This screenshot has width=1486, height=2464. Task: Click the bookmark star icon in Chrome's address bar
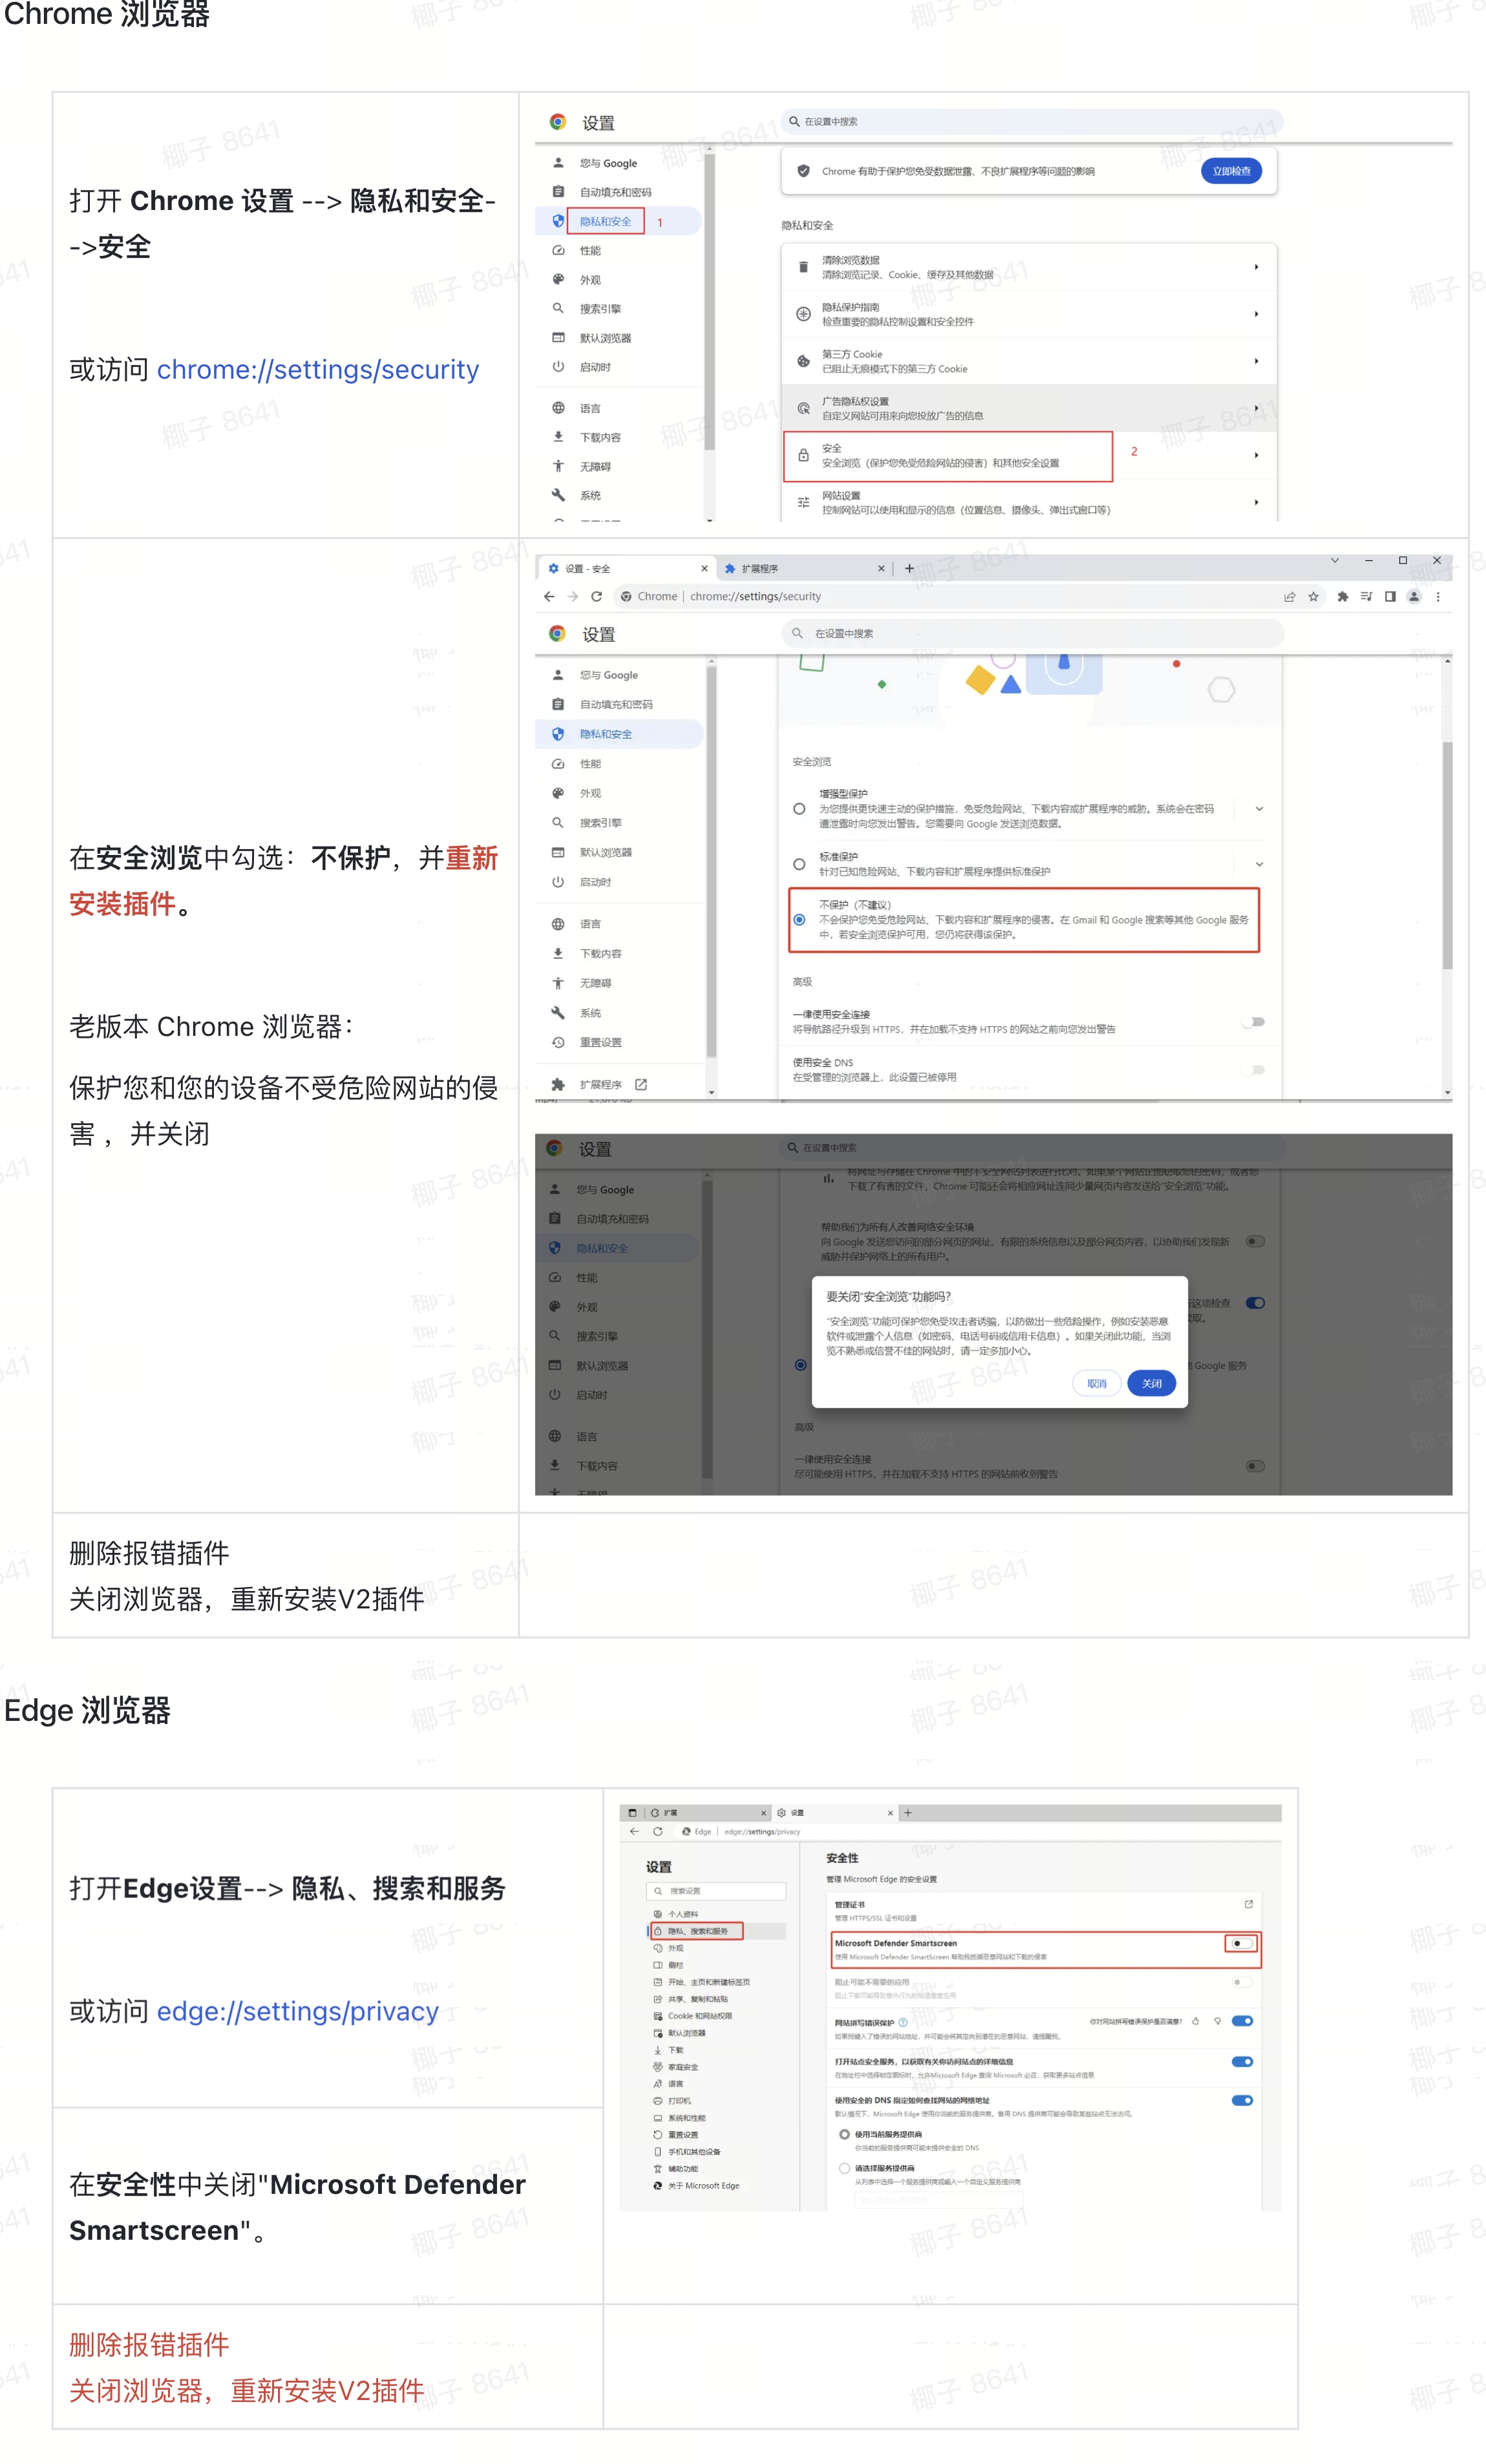(x=1313, y=596)
